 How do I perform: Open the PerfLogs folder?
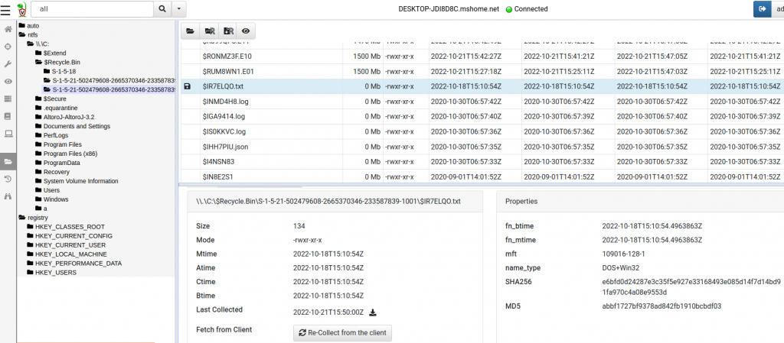(51, 135)
